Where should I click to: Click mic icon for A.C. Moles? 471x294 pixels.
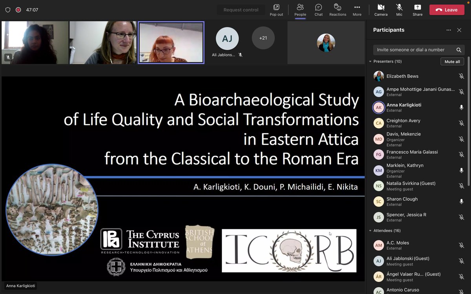462,245
